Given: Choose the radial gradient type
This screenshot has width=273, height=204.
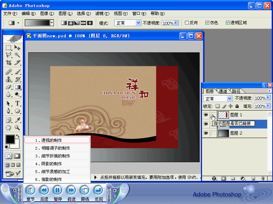Looking at the screenshot, I should pos(70,23).
